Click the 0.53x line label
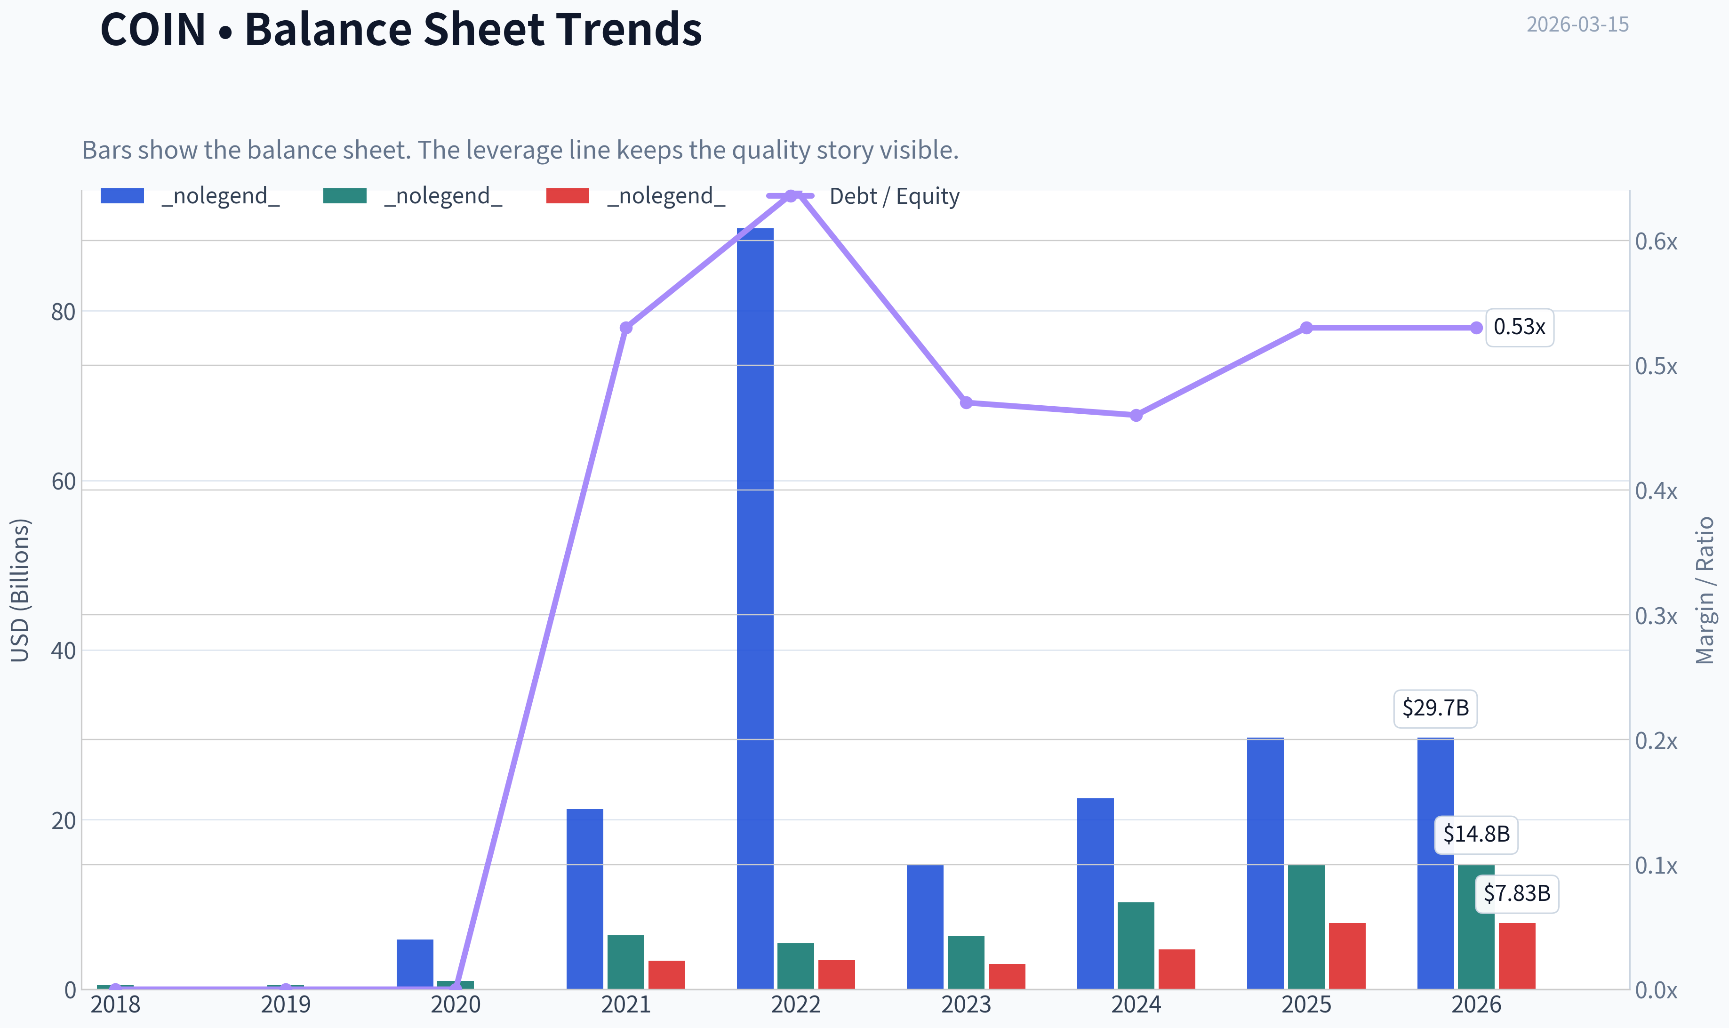Screen dimensions: 1729x1028 pyautogui.click(x=1519, y=327)
